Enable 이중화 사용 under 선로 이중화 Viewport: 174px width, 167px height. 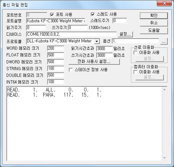coord(135,53)
